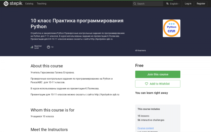Click the 'About this course' heading
211x132 pixels.
tap(47, 66)
